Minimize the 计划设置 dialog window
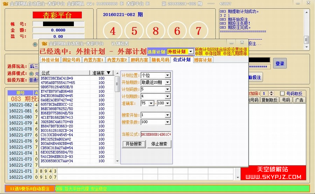Image resolution: width=315 pixels, height=194 pixels. (231, 43)
